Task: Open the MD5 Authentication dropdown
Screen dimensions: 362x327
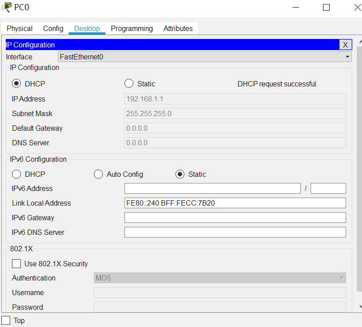Action: click(x=220, y=278)
